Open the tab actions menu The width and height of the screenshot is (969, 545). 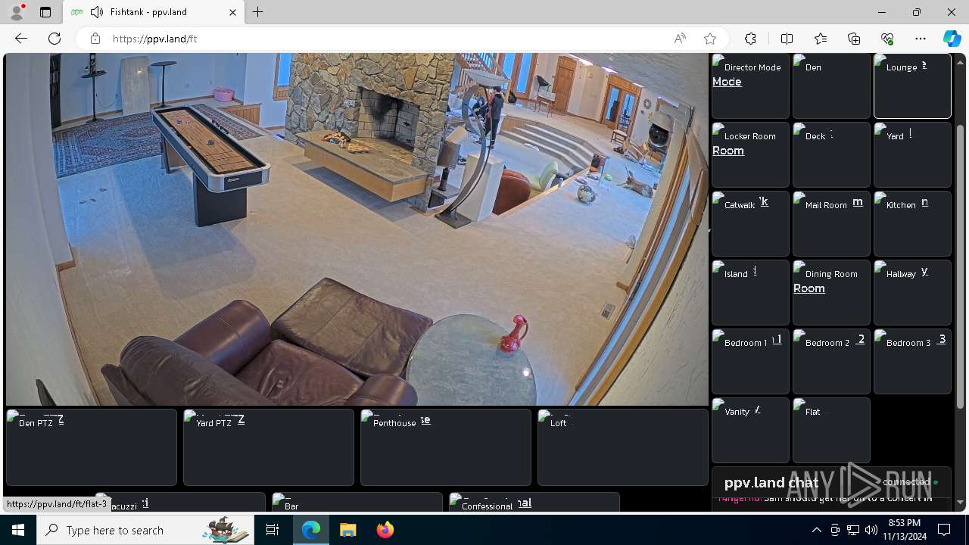coord(45,12)
